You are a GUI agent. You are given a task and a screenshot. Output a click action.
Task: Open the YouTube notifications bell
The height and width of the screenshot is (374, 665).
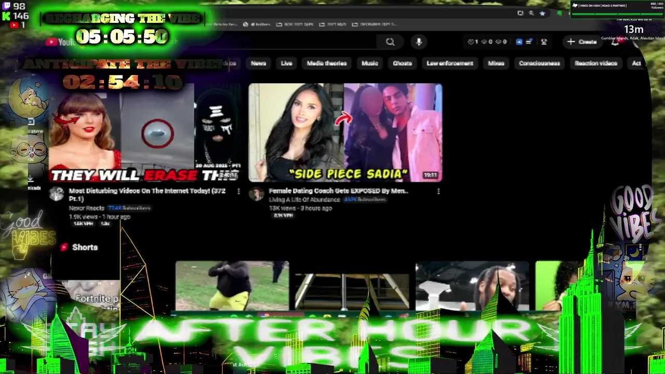pos(615,42)
